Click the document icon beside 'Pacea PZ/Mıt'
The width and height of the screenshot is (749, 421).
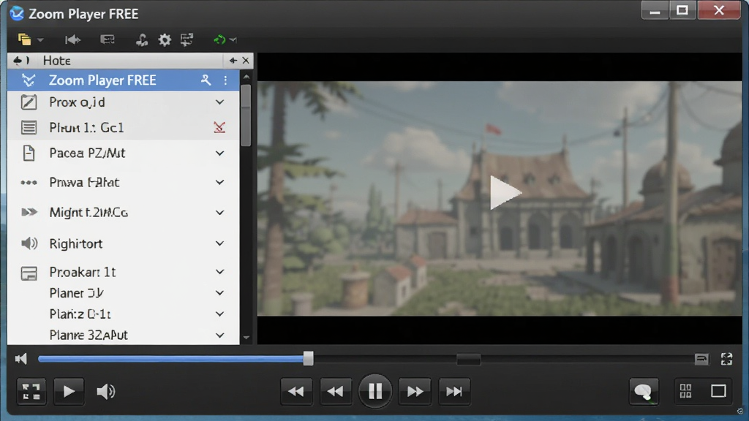29,153
